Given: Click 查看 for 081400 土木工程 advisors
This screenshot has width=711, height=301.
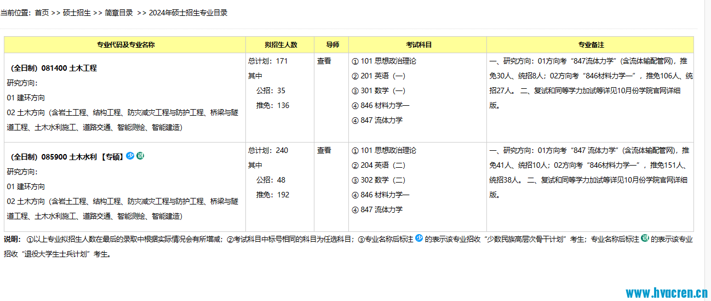Looking at the screenshot, I should pos(324,61).
